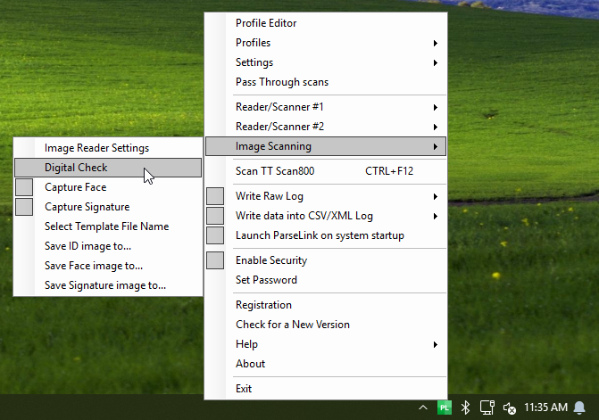Click the 11:35 AM taskbar clock
599x420 pixels.
tap(545, 408)
